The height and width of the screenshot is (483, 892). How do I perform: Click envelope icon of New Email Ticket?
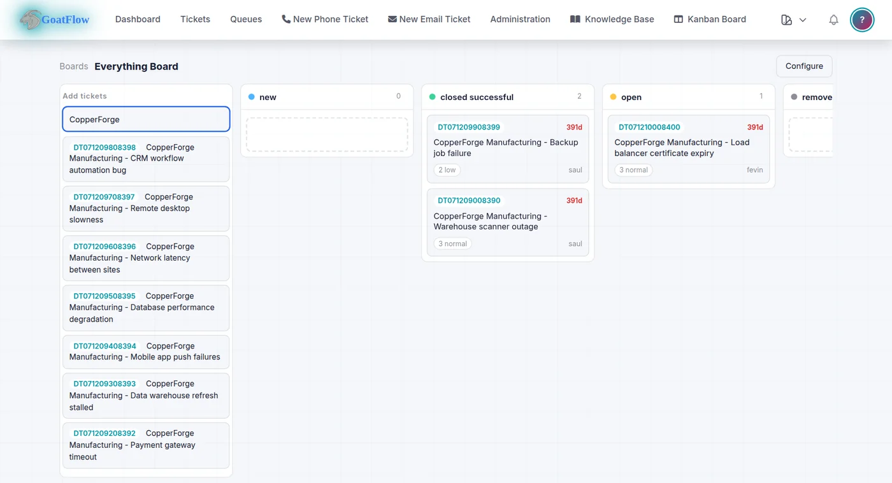point(392,19)
